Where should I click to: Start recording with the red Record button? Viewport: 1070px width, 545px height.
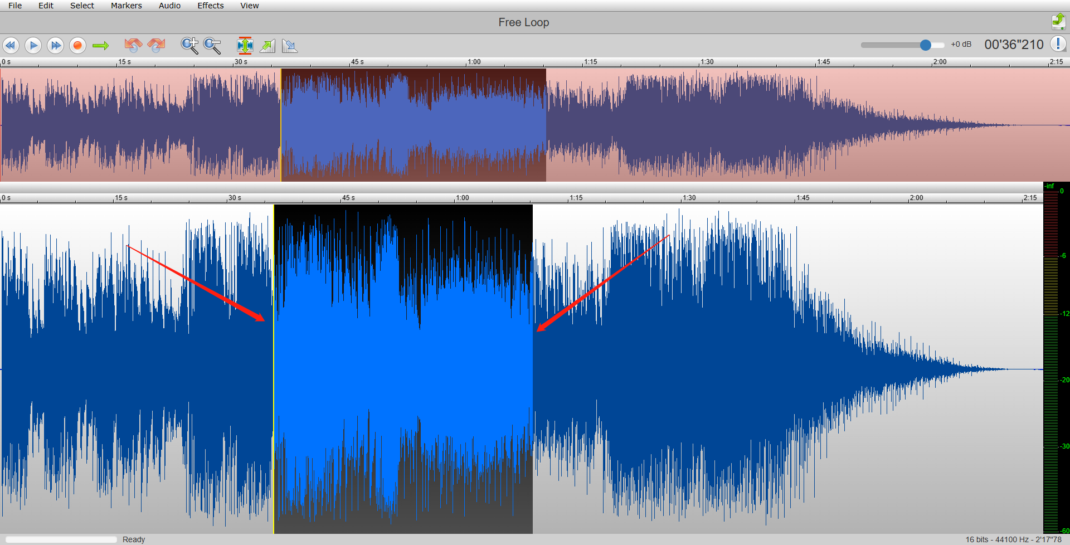77,46
